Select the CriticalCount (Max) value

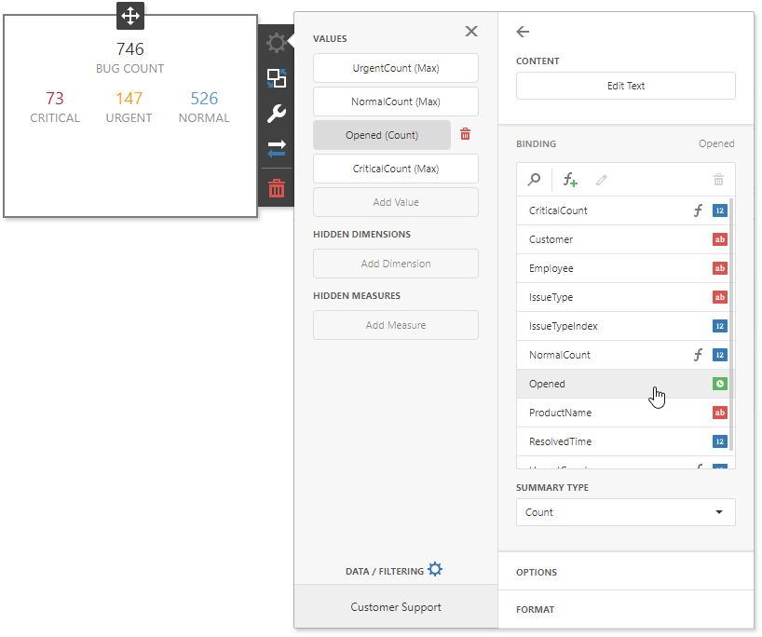click(x=396, y=169)
